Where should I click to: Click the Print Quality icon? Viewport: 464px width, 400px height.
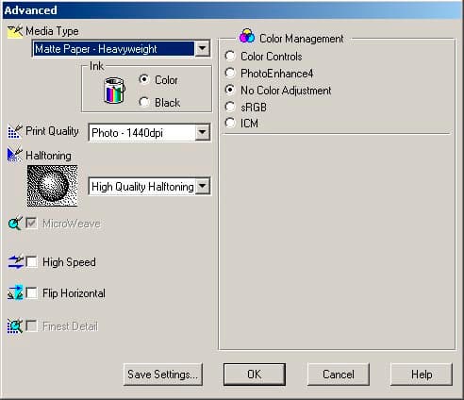click(15, 131)
